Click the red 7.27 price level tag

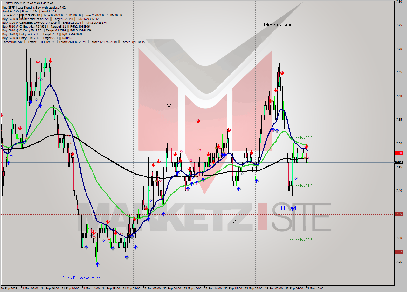click(399, 252)
